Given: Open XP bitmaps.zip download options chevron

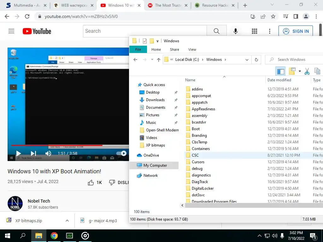Looking at the screenshot, I should 67,221.
